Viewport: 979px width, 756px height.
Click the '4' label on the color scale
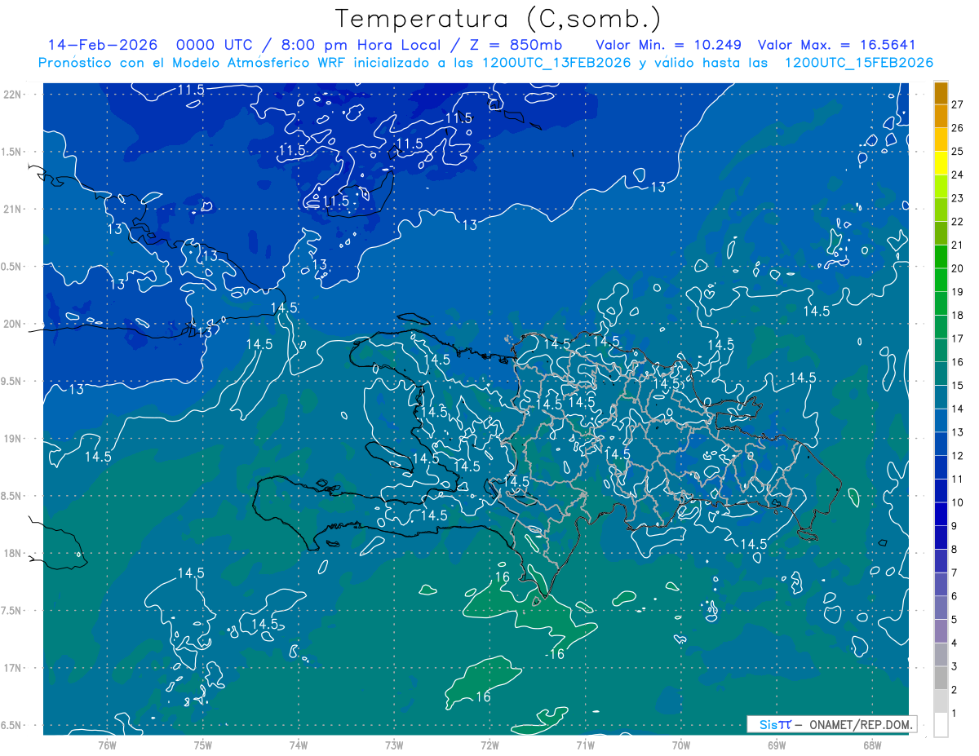[955, 643]
